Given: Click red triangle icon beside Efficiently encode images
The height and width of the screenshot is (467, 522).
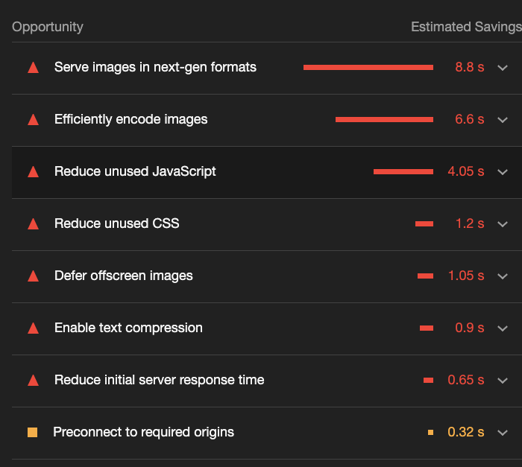Looking at the screenshot, I should tap(33, 120).
